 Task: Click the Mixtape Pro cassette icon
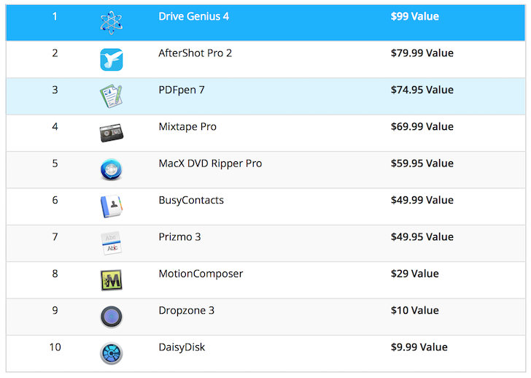pos(112,133)
